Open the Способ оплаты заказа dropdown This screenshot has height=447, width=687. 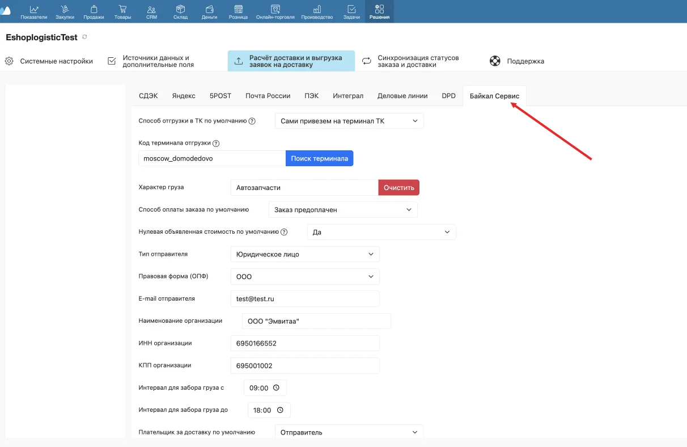[x=343, y=210]
